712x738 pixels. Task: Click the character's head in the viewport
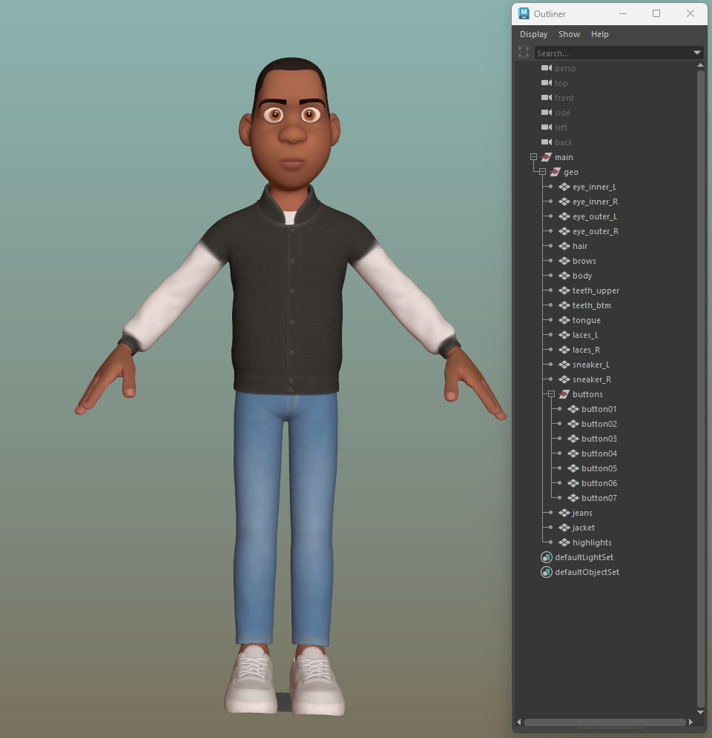pyautogui.click(x=291, y=124)
